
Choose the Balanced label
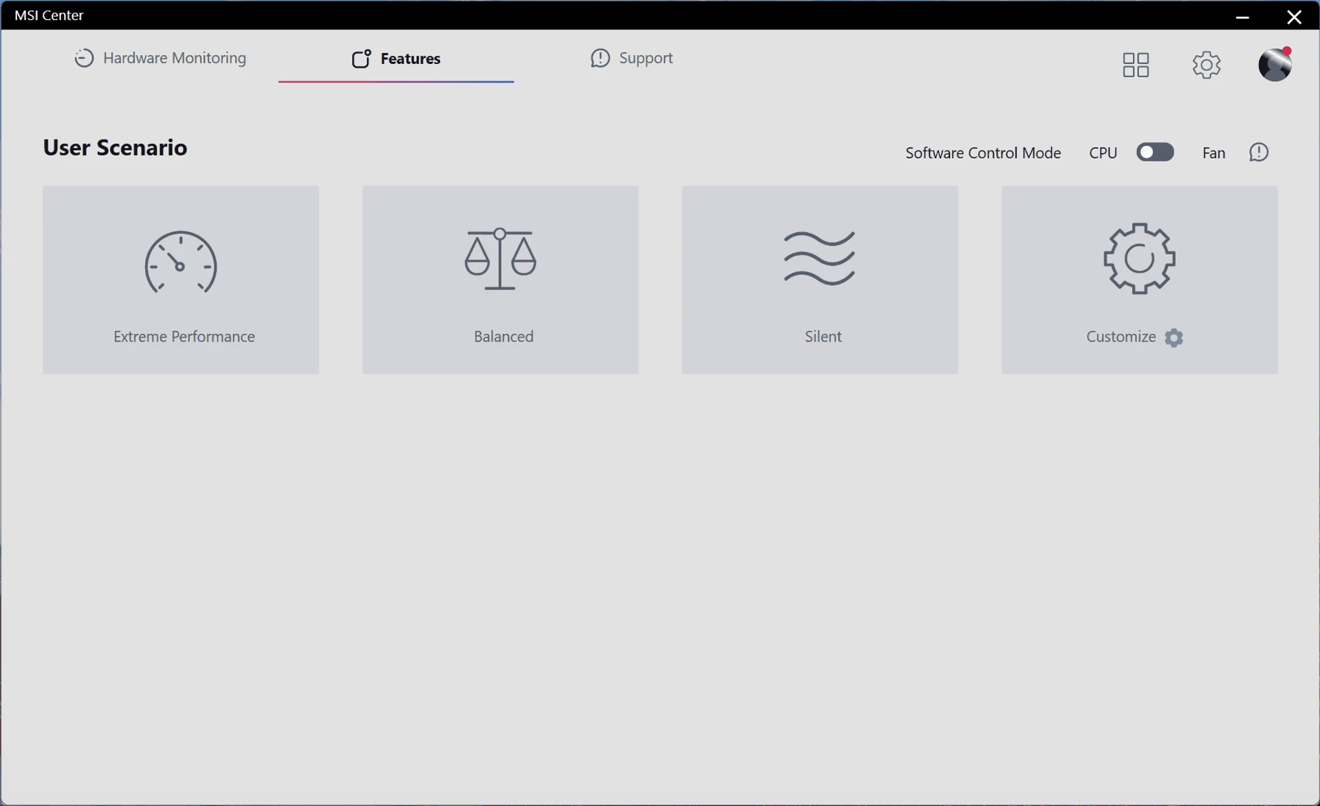point(503,337)
